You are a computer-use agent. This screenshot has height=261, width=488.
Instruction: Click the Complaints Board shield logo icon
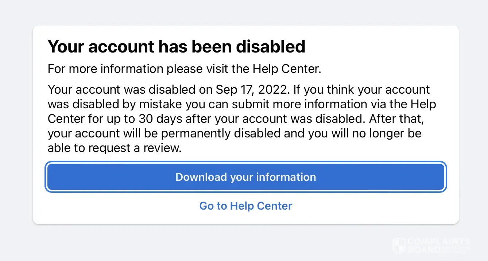pos(399,245)
